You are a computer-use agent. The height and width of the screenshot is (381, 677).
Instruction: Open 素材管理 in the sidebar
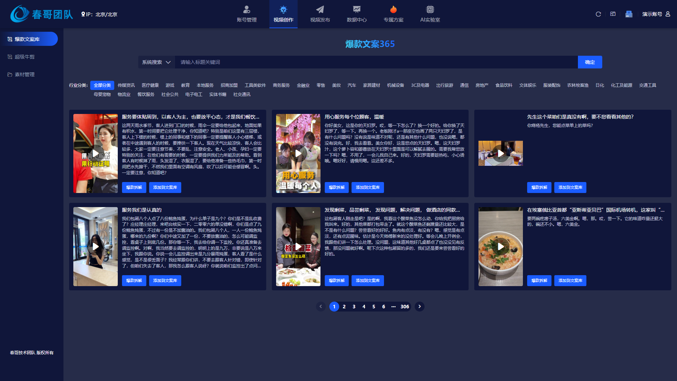pos(25,74)
